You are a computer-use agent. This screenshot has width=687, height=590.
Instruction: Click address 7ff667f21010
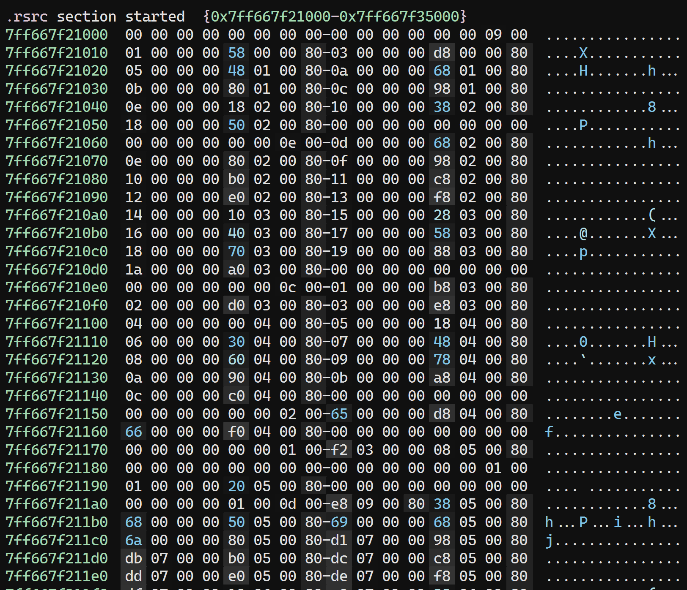(57, 53)
